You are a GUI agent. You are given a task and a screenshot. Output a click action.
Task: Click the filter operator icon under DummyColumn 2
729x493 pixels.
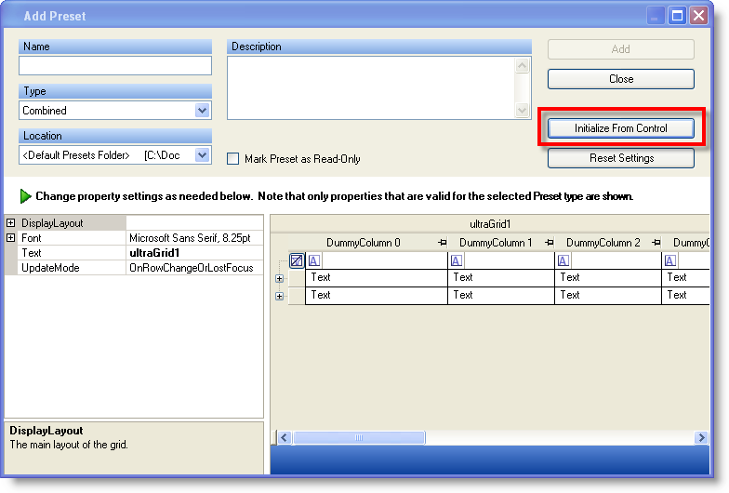(563, 261)
